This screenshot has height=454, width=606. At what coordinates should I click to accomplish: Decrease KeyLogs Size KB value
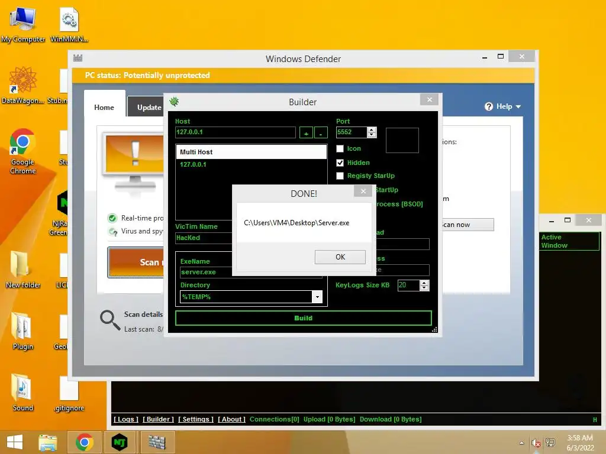pos(424,288)
